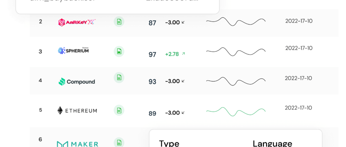Open the Compound trend sparkline chart

coord(236,81)
